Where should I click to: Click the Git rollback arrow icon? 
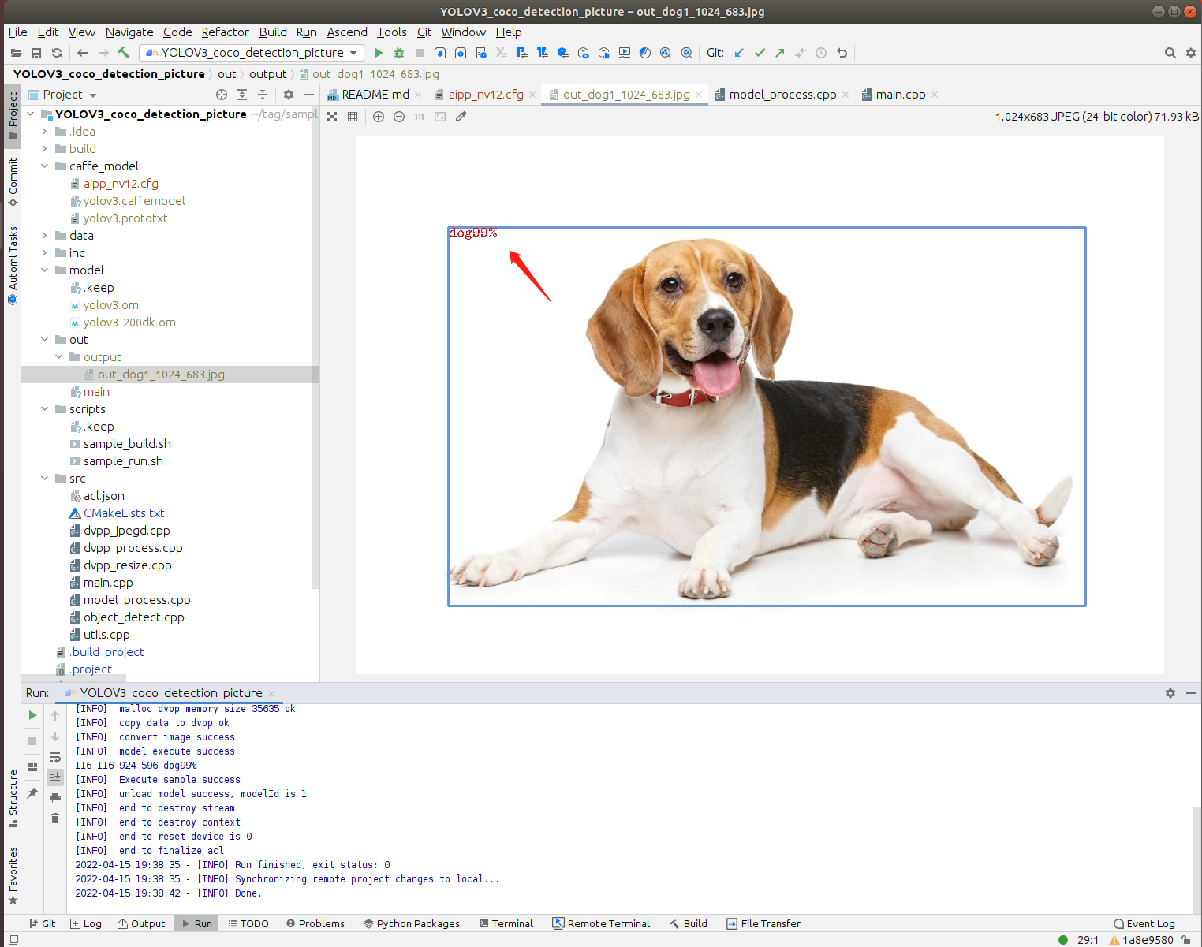tap(842, 53)
